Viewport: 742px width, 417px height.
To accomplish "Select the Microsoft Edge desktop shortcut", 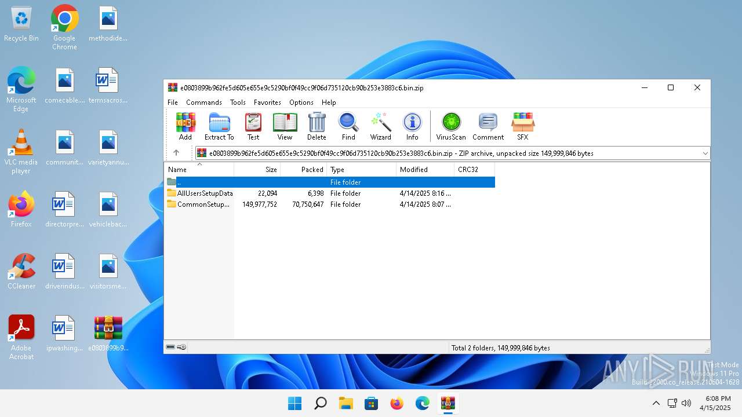I will coord(21,89).
